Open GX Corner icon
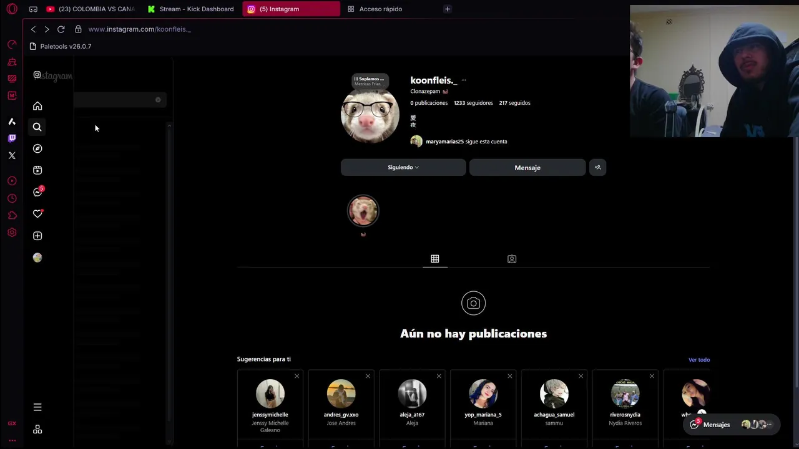Screen dimensions: 799x449 pyautogui.click(x=12, y=423)
